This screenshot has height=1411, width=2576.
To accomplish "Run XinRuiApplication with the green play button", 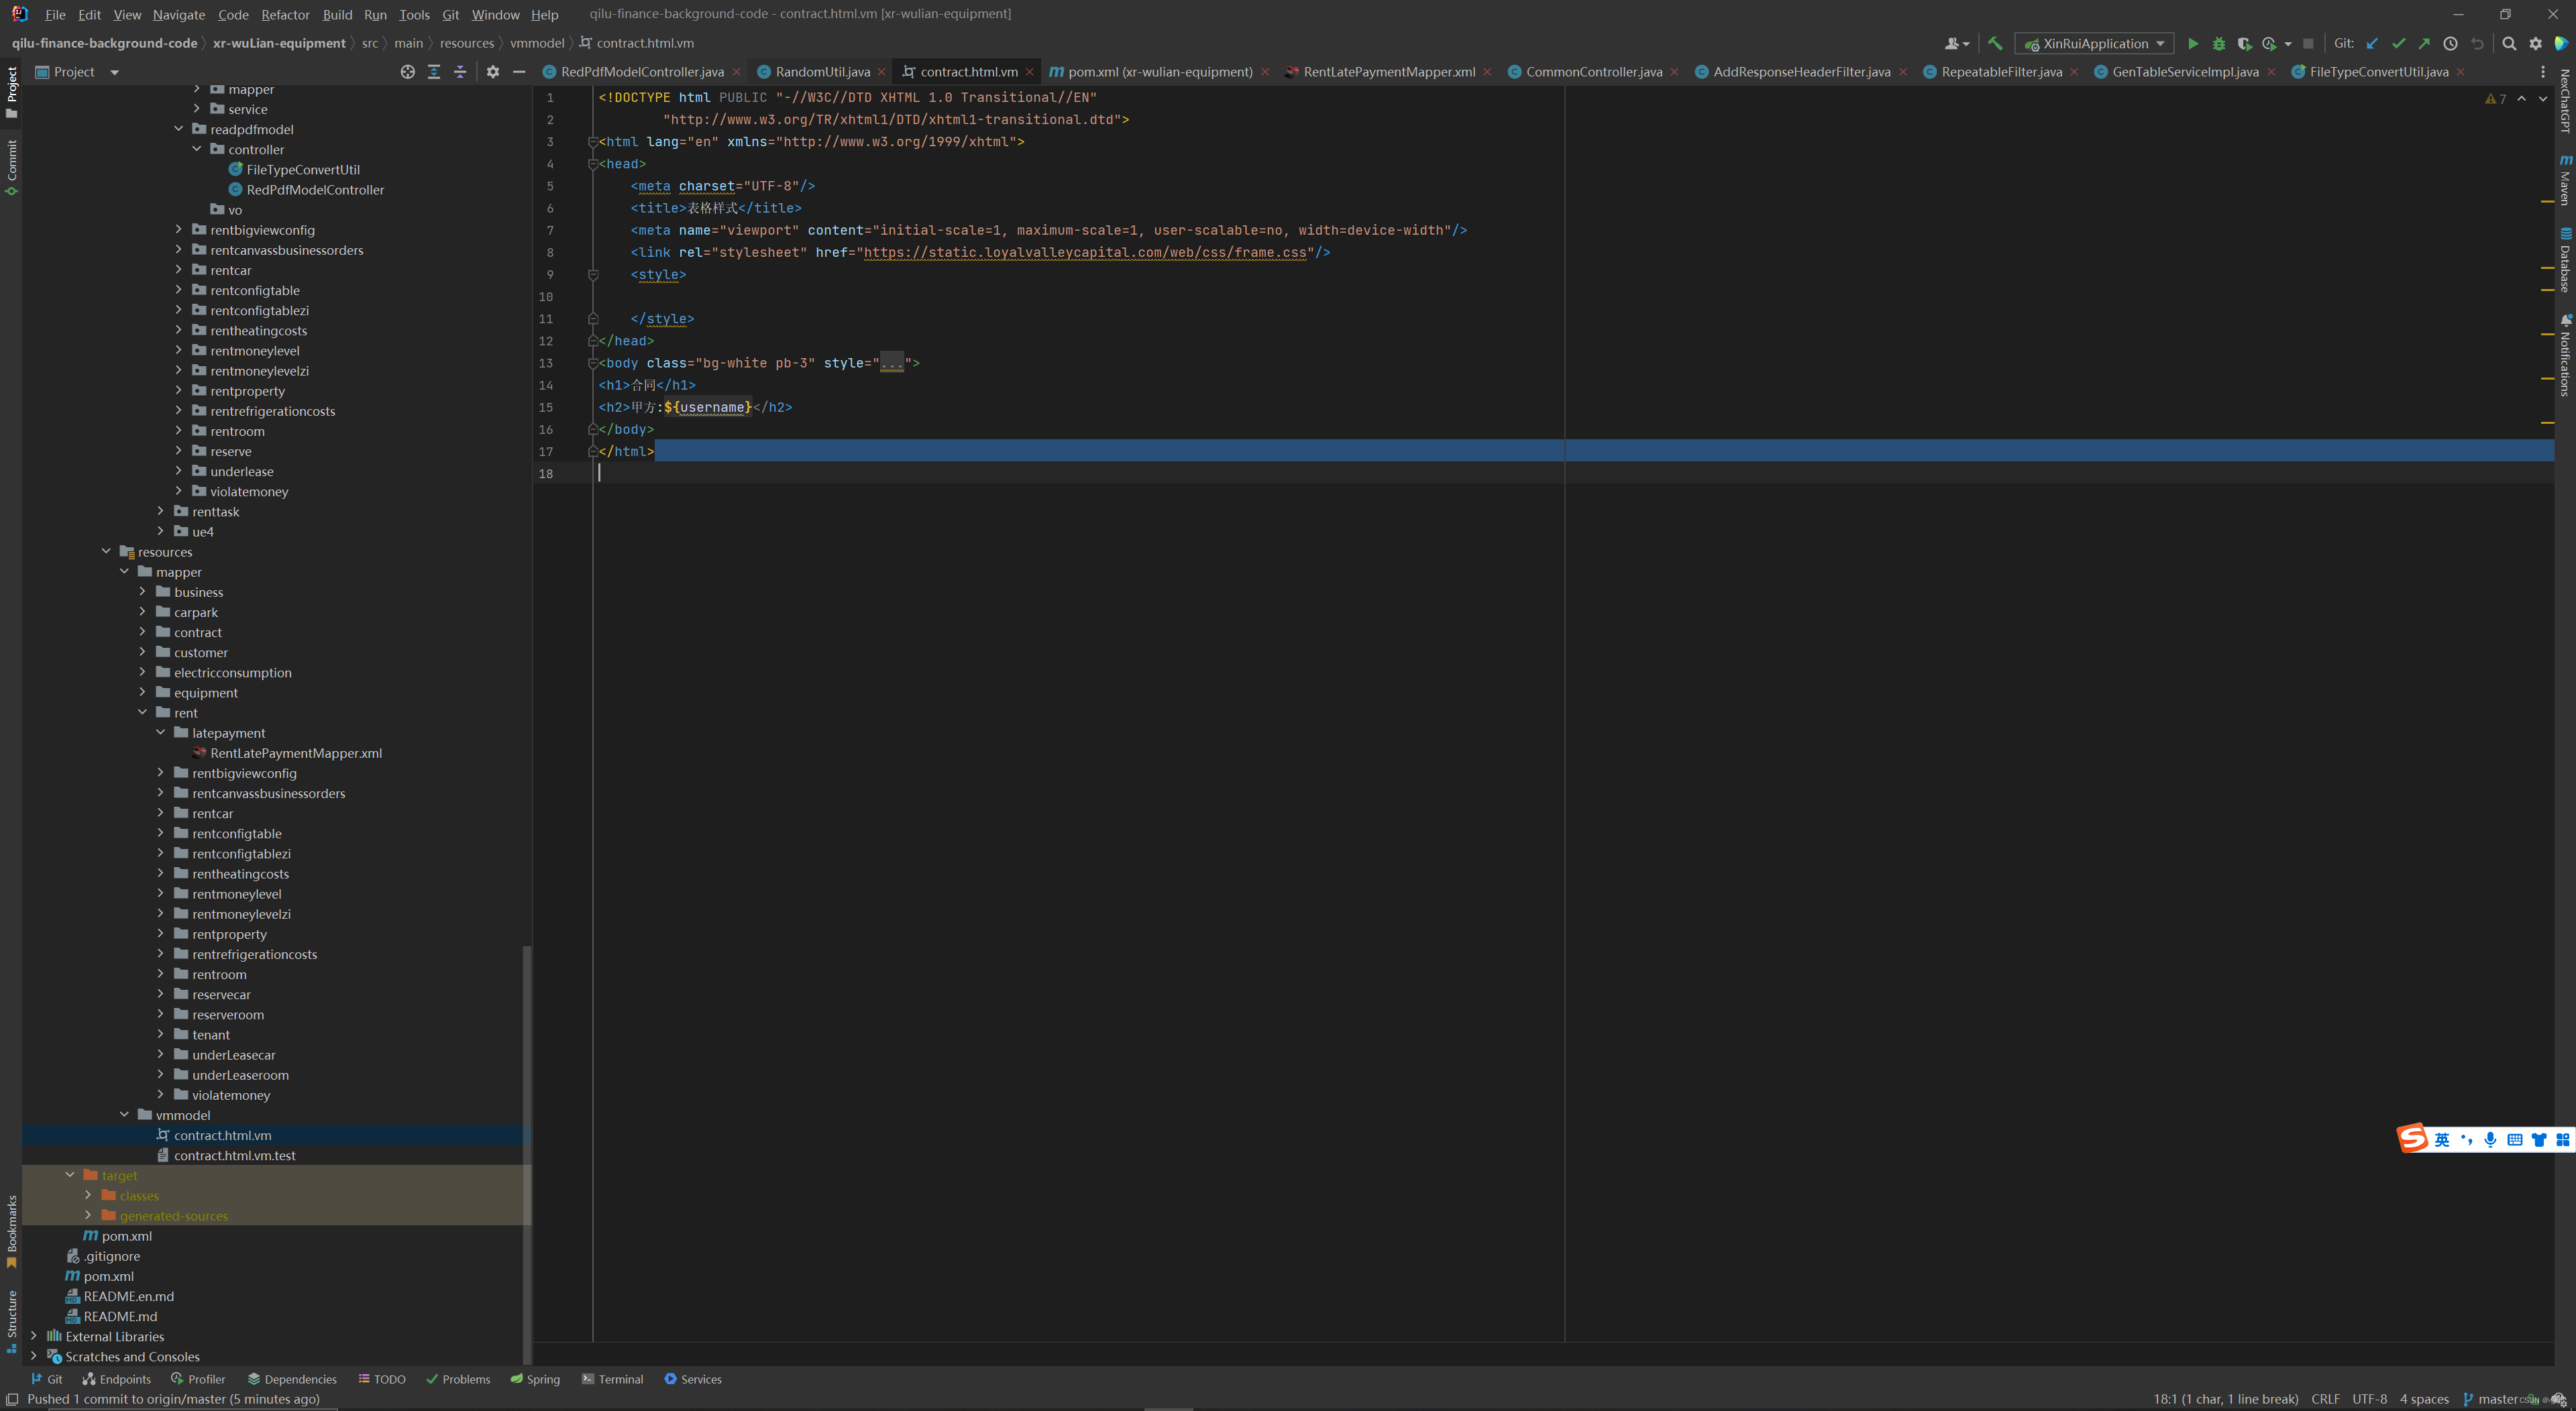I will [x=2193, y=44].
